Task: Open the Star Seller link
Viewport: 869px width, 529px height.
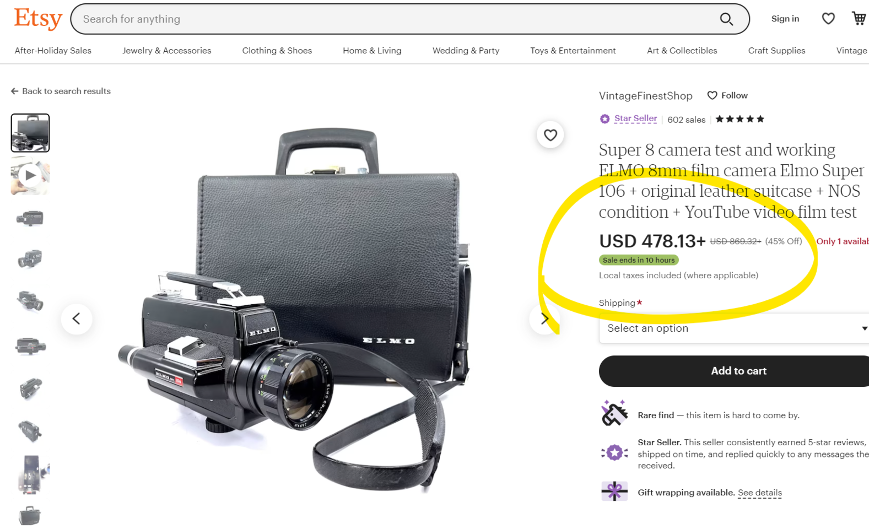Action: [635, 118]
